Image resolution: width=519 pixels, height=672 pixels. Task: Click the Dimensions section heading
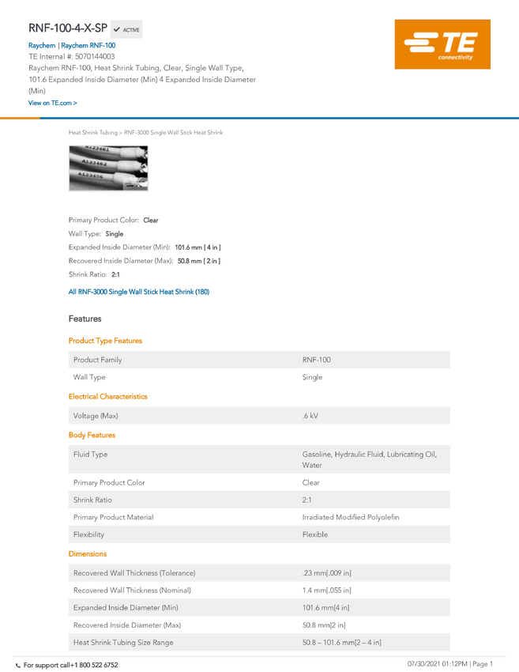(88, 553)
